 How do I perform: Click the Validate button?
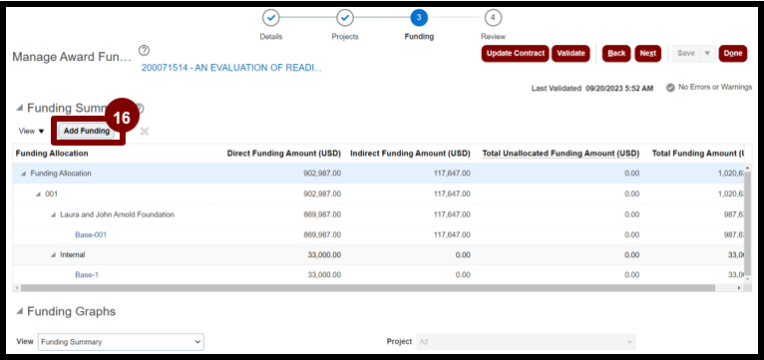(x=571, y=54)
